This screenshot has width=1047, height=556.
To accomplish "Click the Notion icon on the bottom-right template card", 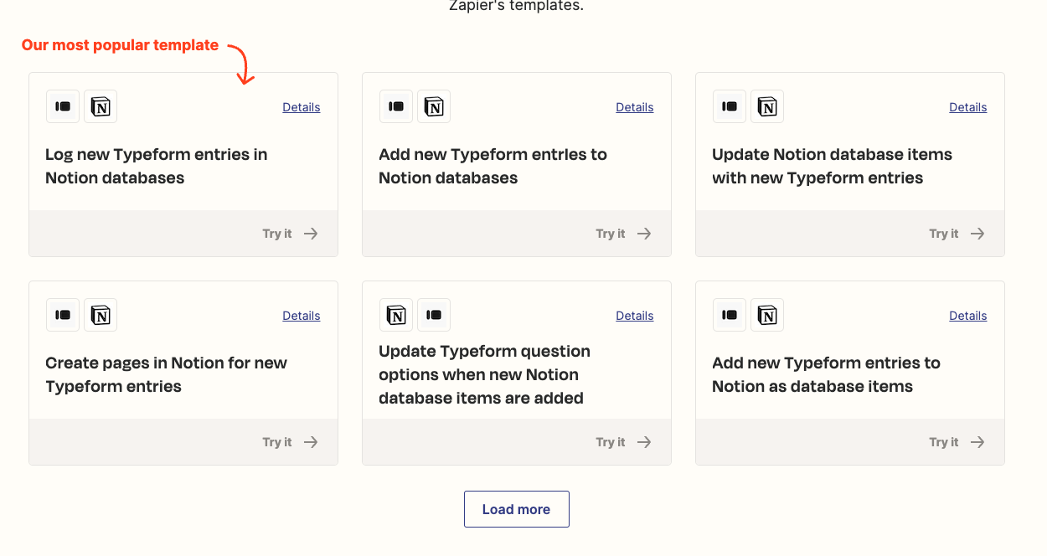I will tap(767, 315).
